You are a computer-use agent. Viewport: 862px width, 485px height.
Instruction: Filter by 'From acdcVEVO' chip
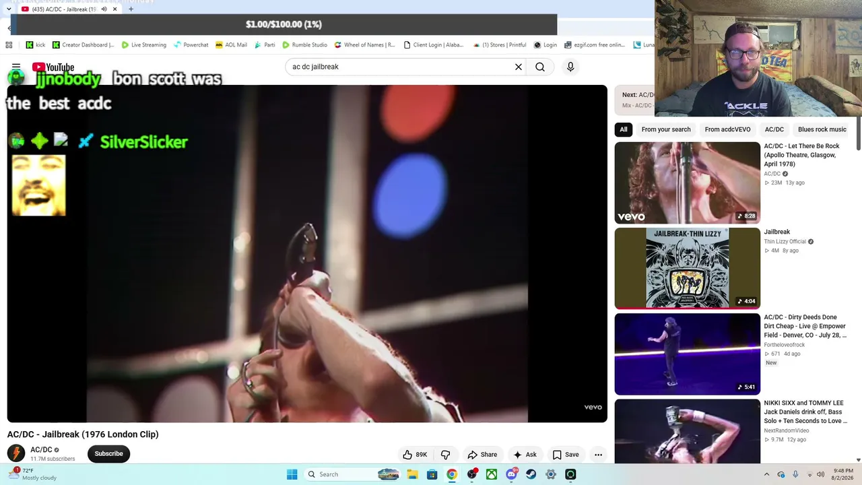tap(727, 129)
